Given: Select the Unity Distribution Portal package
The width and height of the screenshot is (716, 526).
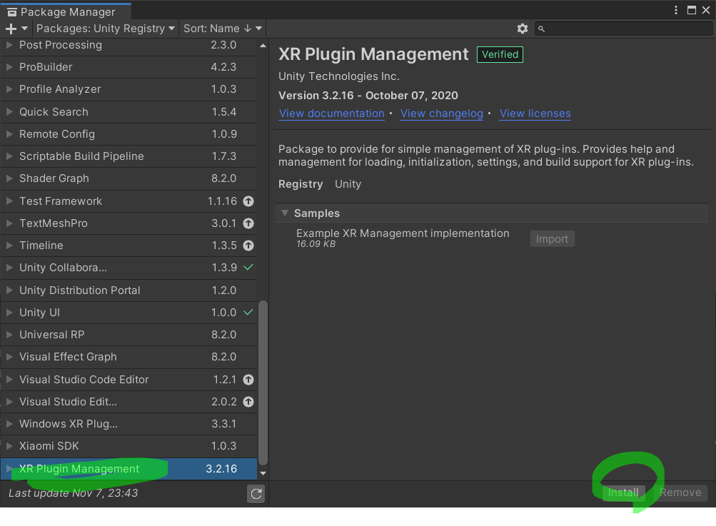Looking at the screenshot, I should [x=128, y=290].
